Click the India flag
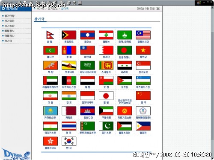Viewport: 214px width, 160px height. click(69, 96)
